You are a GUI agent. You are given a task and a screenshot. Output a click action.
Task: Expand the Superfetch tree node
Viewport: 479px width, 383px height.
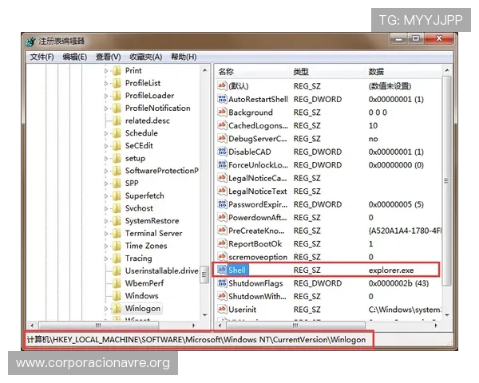pos(106,196)
